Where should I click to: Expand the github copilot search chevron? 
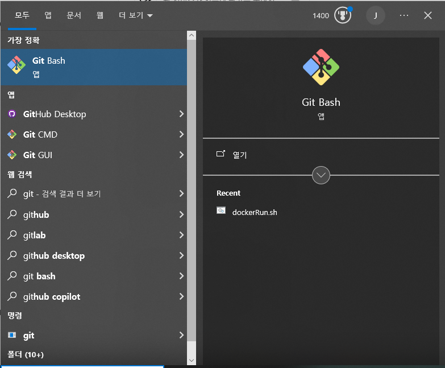[182, 296]
